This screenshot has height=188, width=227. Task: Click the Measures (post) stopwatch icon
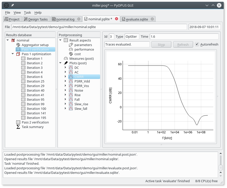[x=66, y=58]
